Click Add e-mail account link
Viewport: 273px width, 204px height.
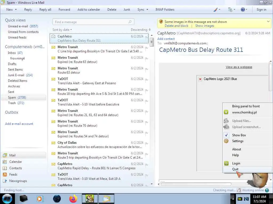pyautogui.click(x=19, y=124)
